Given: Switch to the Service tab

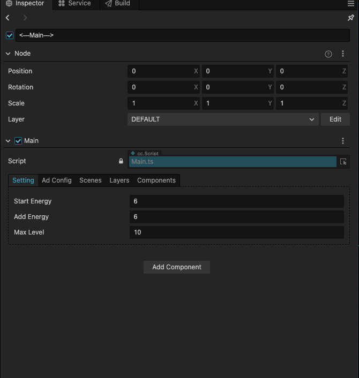Looking at the screenshot, I should click(74, 4).
